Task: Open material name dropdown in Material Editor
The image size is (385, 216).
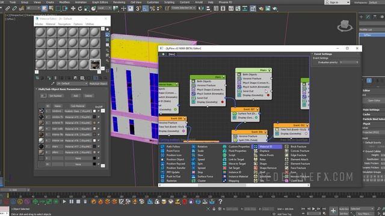Action: [72, 83]
